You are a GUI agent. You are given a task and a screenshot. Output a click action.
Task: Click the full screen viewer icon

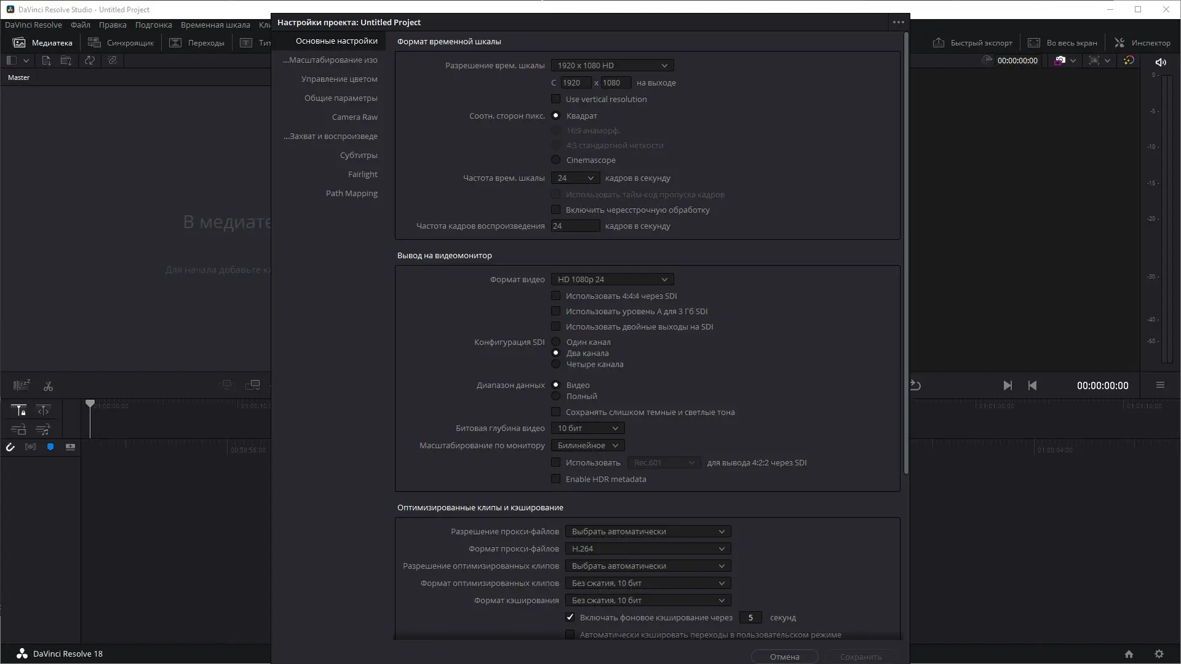1034,42
